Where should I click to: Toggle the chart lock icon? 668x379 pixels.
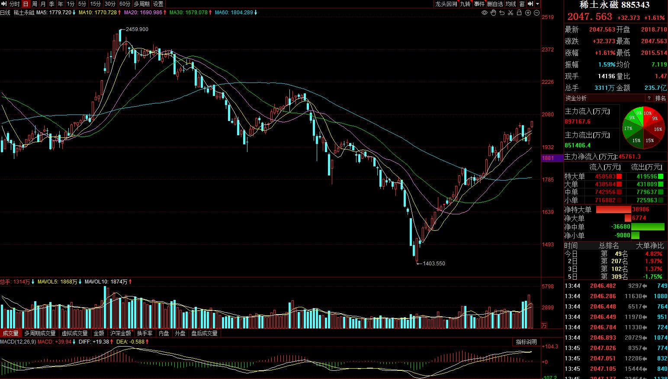click(519, 13)
